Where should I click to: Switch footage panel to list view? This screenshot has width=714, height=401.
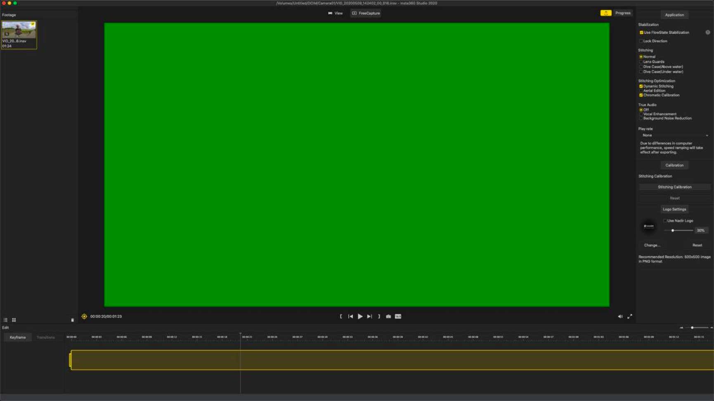(6, 320)
